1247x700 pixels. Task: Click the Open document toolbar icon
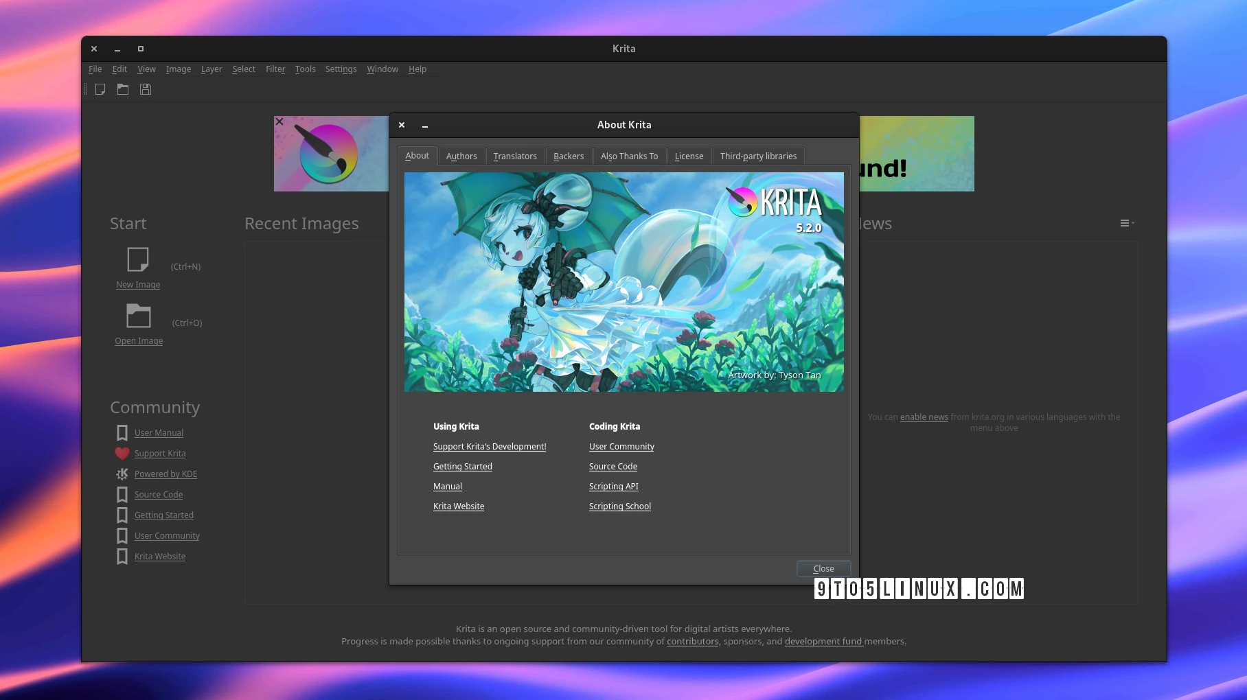(x=122, y=89)
